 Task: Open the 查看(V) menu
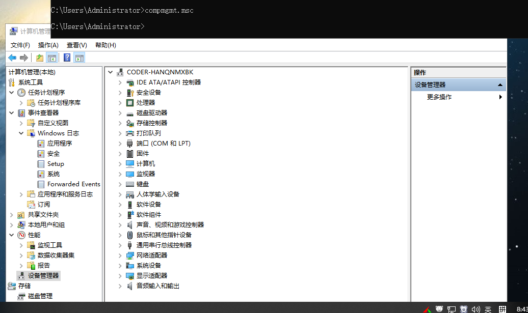coord(77,45)
